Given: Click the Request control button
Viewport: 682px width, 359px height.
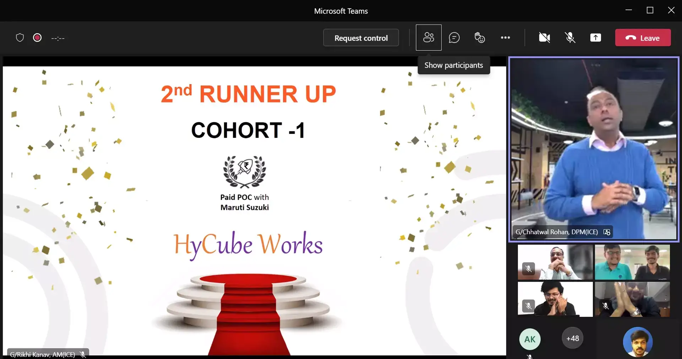Looking at the screenshot, I should (x=361, y=38).
